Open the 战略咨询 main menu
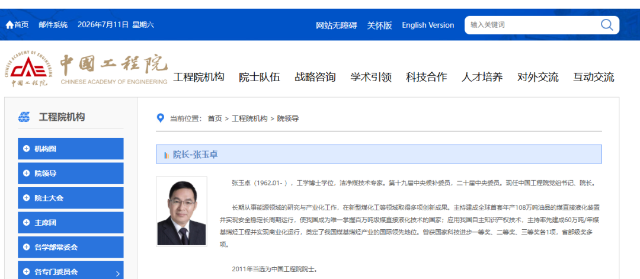The height and width of the screenshot is (279, 640). click(315, 76)
